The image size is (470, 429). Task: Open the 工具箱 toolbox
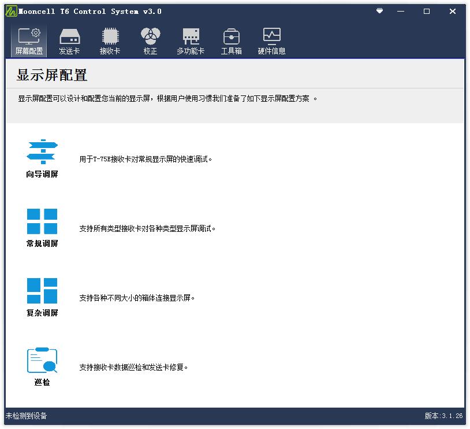point(231,41)
